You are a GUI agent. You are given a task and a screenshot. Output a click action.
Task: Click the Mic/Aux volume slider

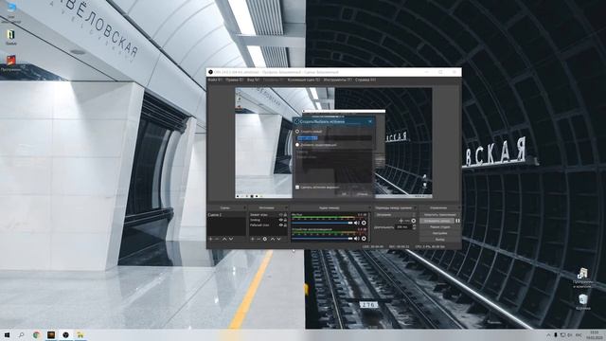coord(322,224)
